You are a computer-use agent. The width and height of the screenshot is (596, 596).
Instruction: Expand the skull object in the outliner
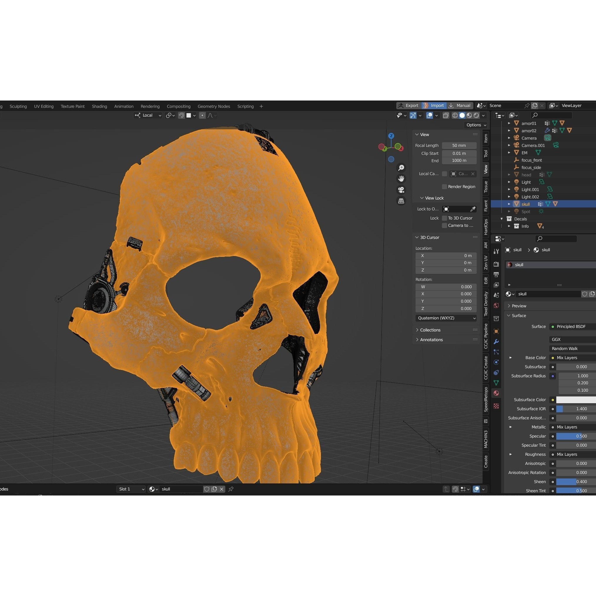[509, 204]
